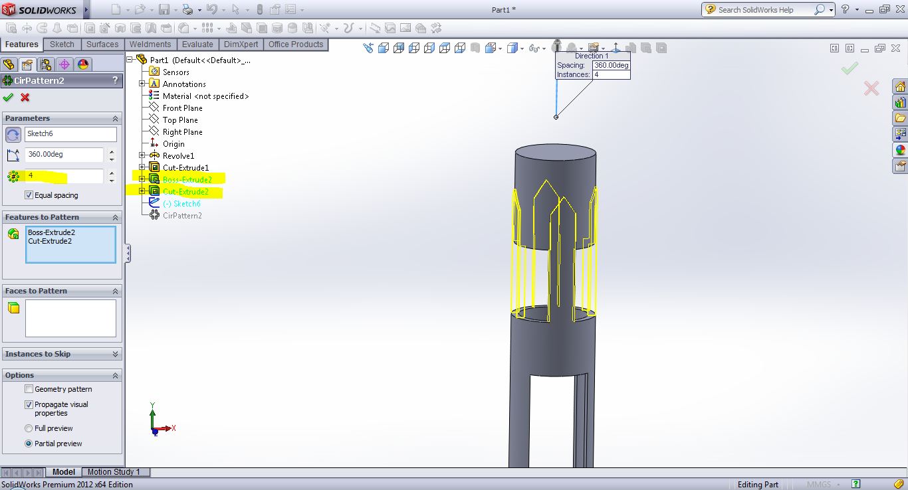Viewport: 908px width, 490px height.
Task: Open the Evaluate tab
Action: [197, 44]
